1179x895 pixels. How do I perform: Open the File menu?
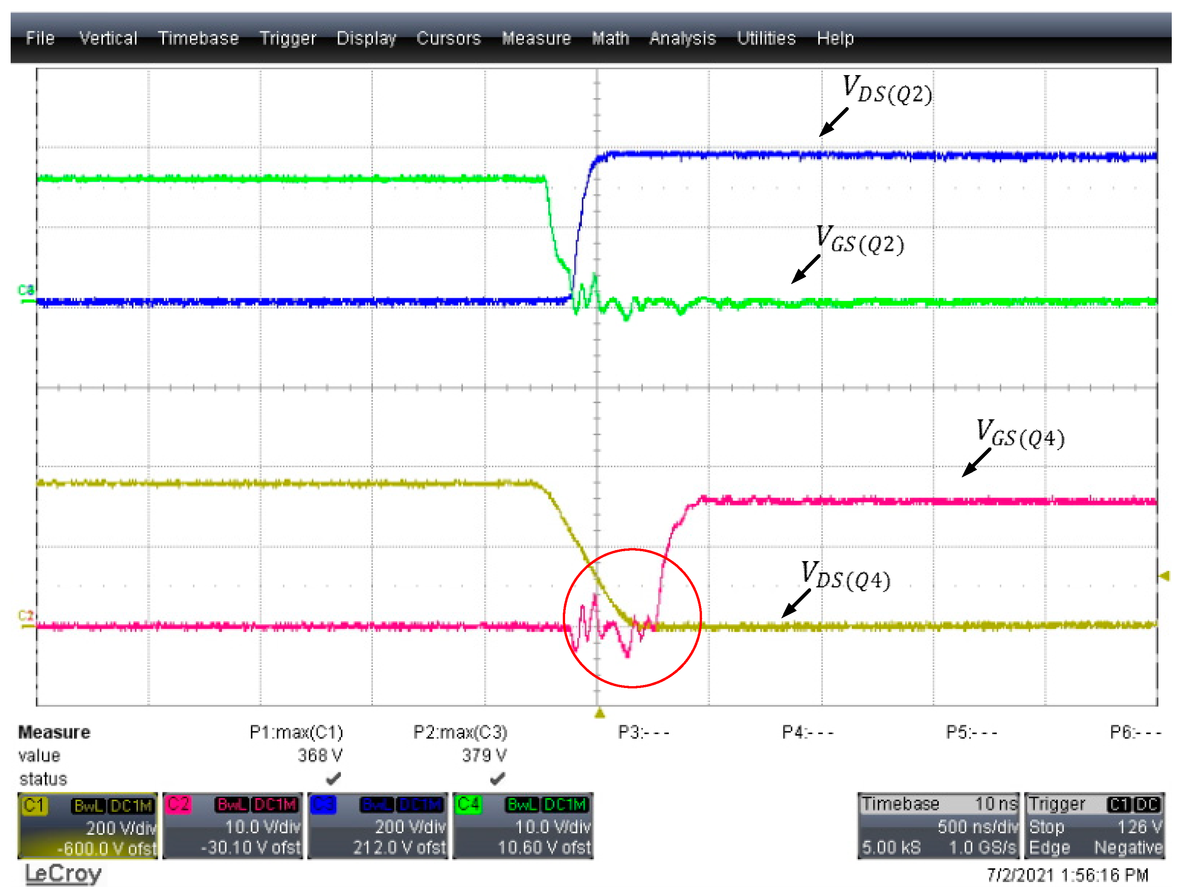point(40,38)
